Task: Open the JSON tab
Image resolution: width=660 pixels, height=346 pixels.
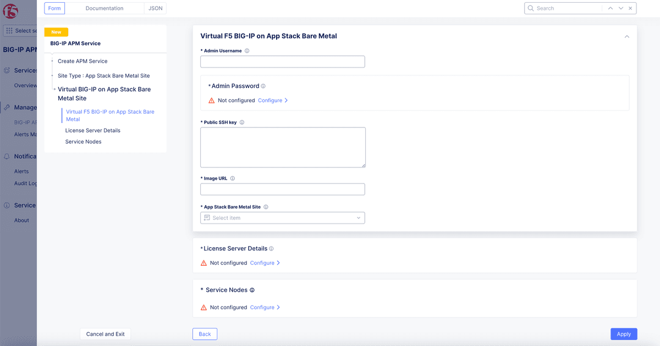Action: tap(155, 8)
